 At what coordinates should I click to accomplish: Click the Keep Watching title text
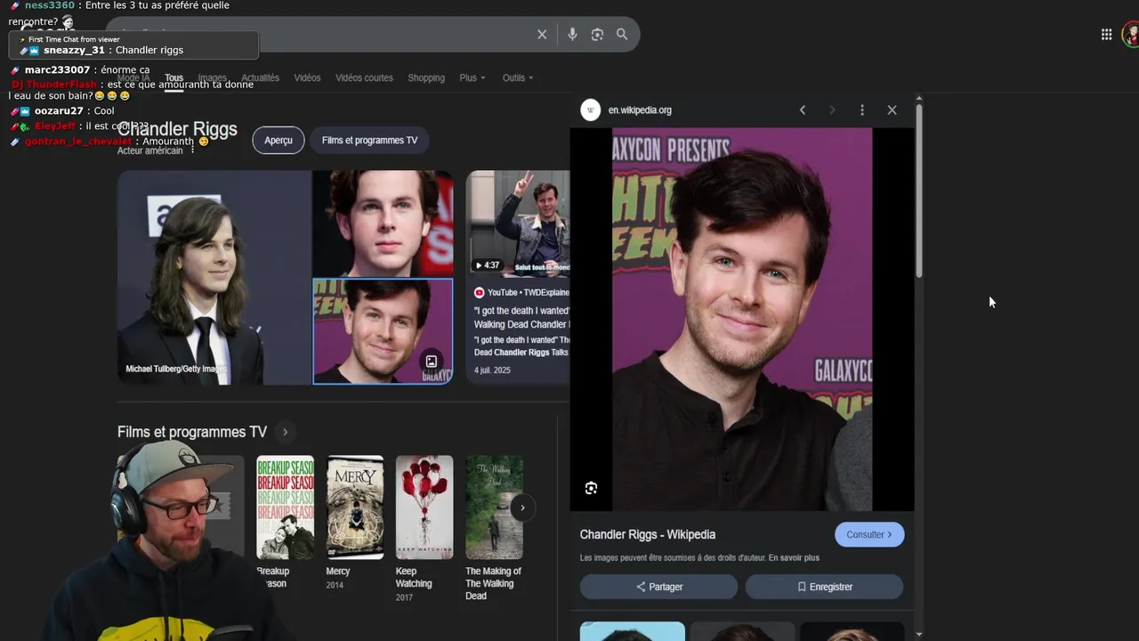tap(414, 578)
